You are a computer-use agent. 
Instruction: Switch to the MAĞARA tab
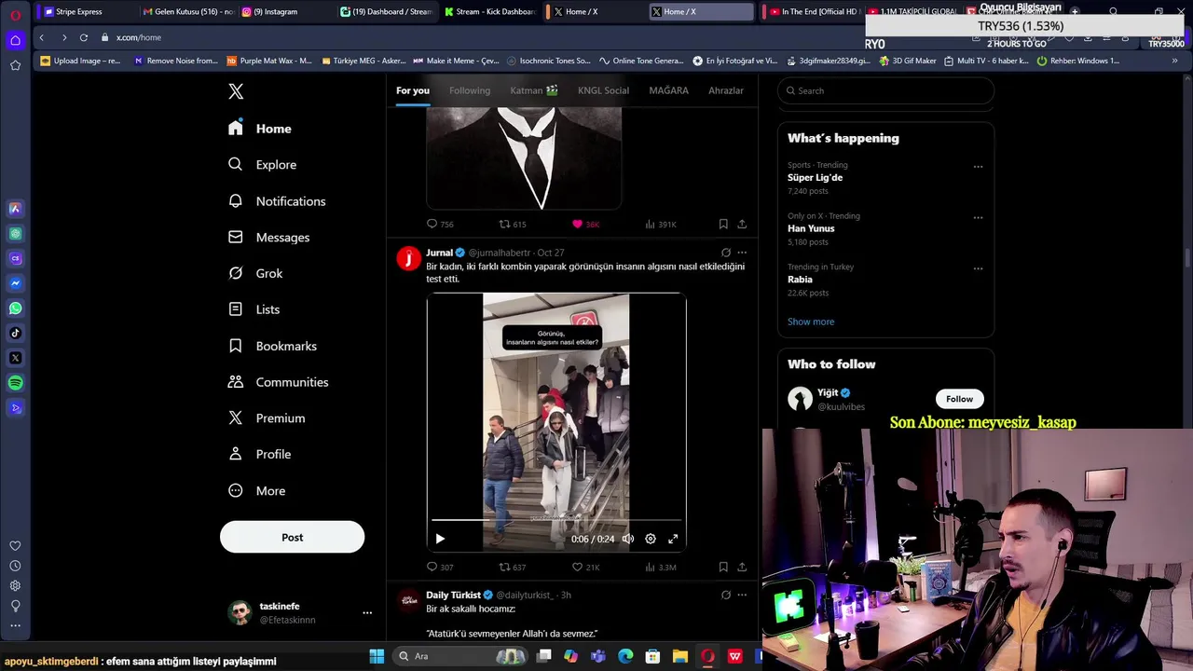[668, 90]
